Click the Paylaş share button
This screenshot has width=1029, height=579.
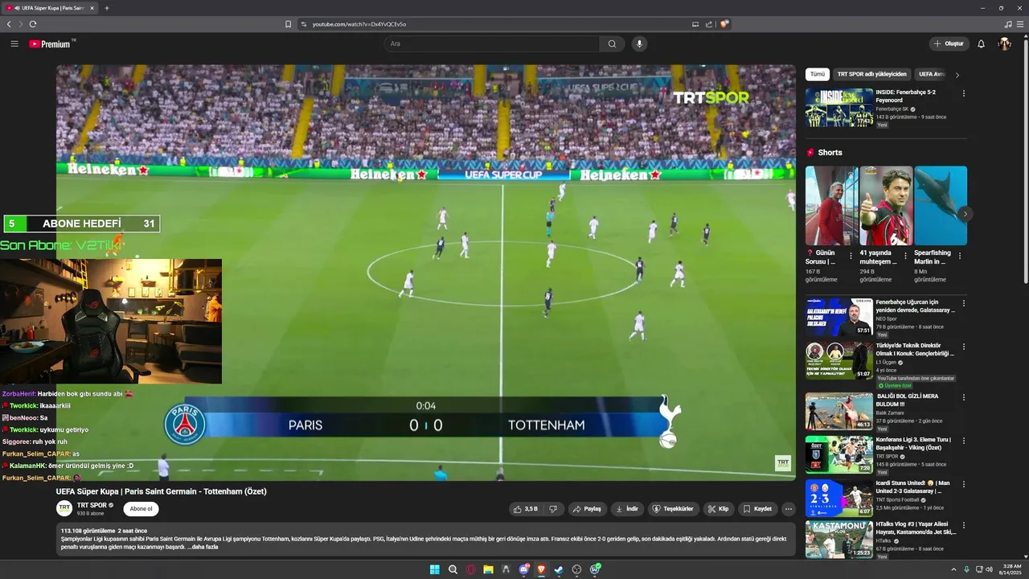[586, 509]
